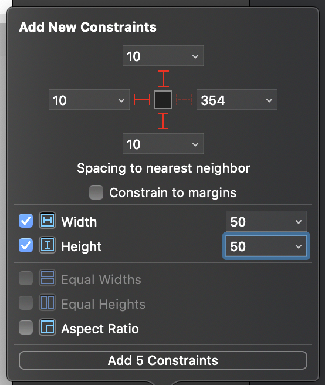This screenshot has width=325, height=385.
Task: Enable Constrain to margins checkbox
Action: [x=96, y=192]
